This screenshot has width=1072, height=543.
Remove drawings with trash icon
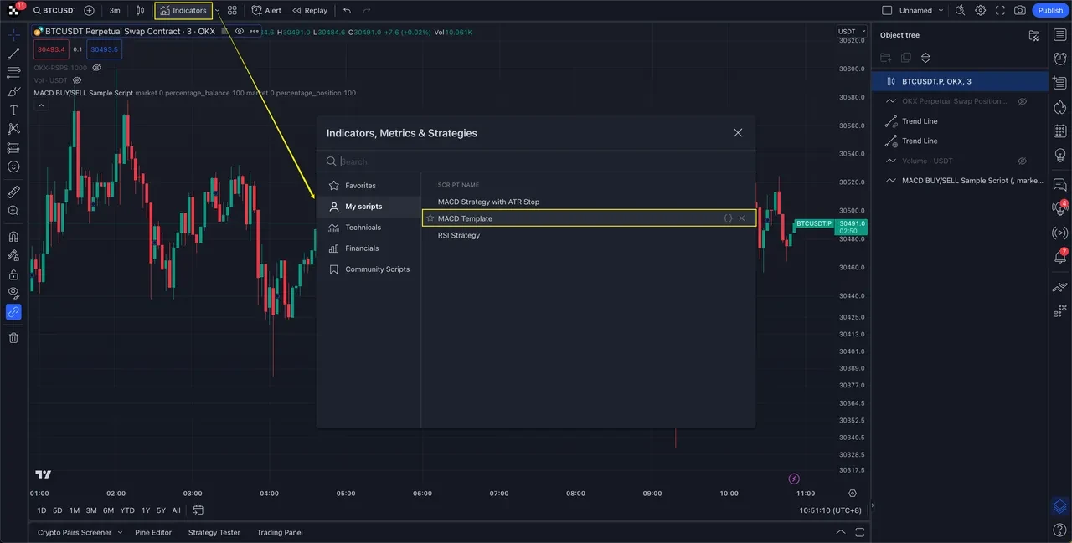coord(13,338)
